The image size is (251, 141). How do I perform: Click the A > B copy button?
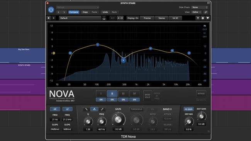coord(120,18)
